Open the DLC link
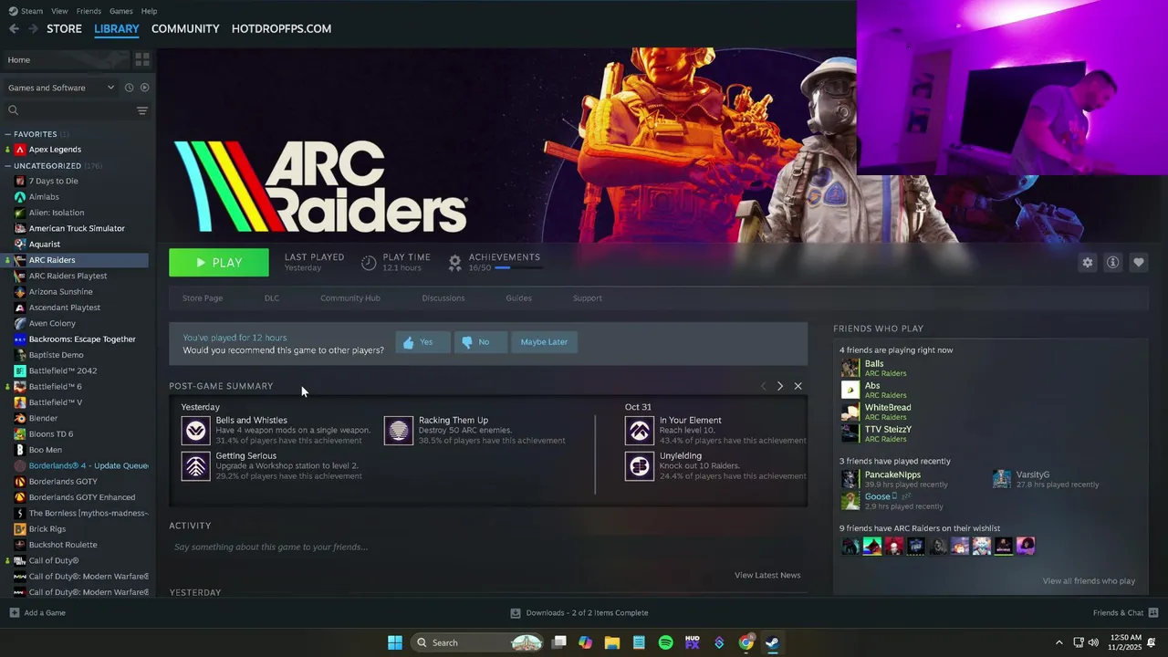This screenshot has width=1168, height=657. pos(272,298)
